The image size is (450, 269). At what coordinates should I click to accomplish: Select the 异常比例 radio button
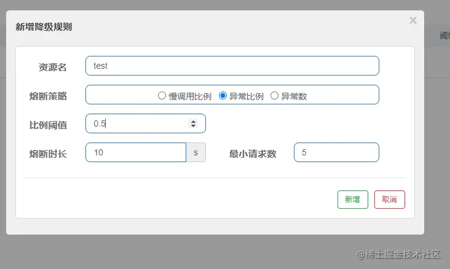point(223,95)
